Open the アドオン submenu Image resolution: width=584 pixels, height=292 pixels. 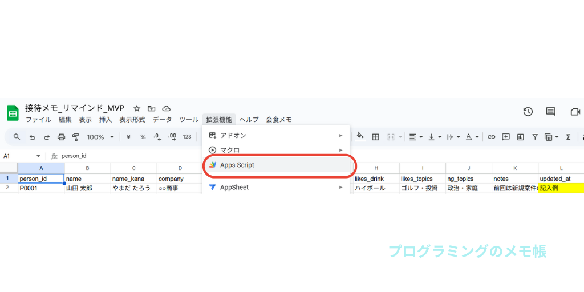point(233,135)
